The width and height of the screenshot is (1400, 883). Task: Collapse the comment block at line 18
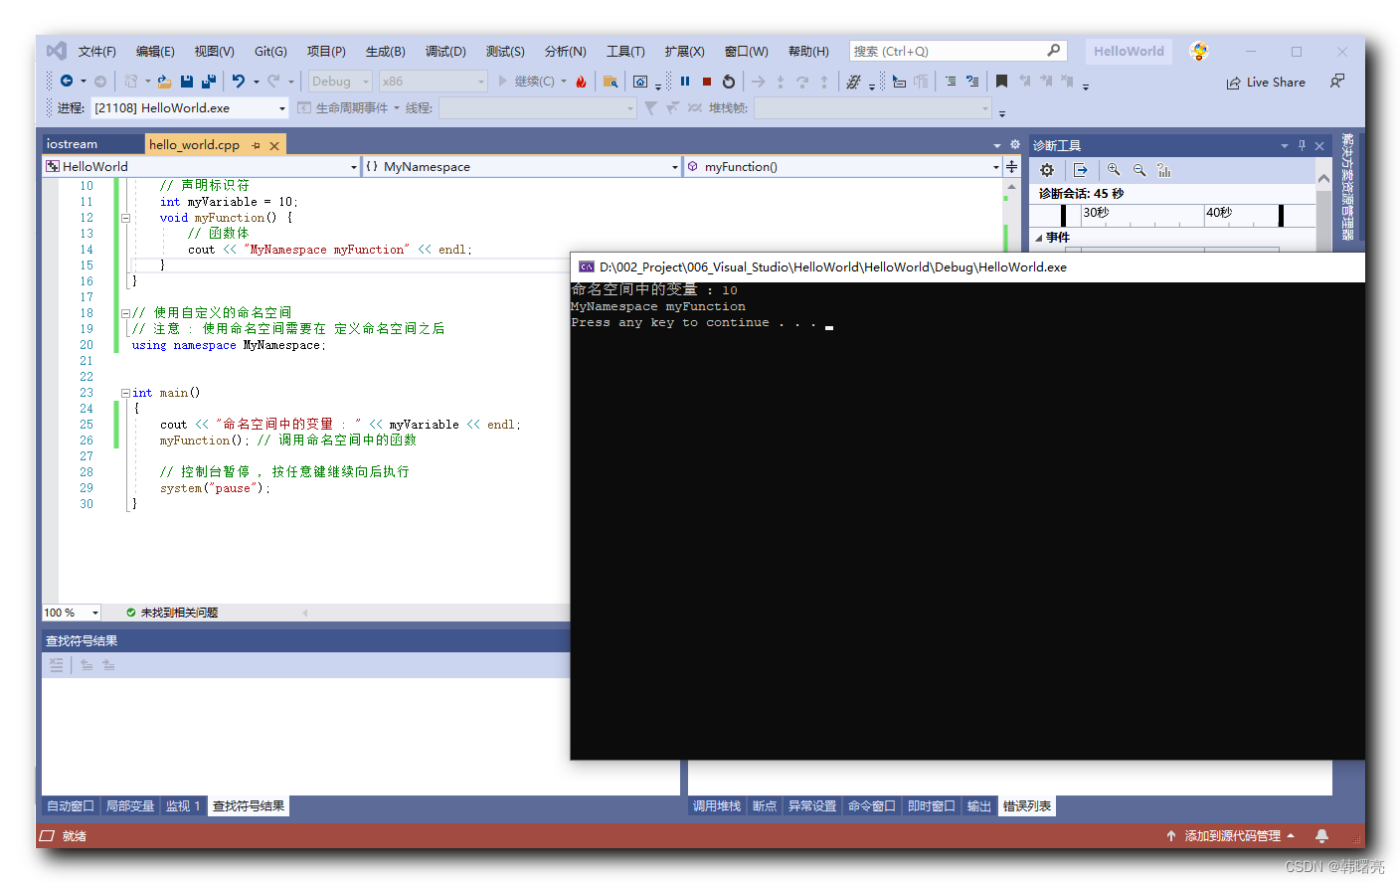tap(125, 313)
